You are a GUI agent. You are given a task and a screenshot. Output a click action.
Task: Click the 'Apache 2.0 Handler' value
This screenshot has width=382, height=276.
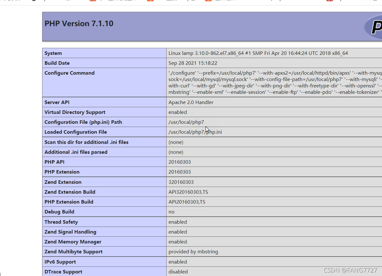click(191, 102)
